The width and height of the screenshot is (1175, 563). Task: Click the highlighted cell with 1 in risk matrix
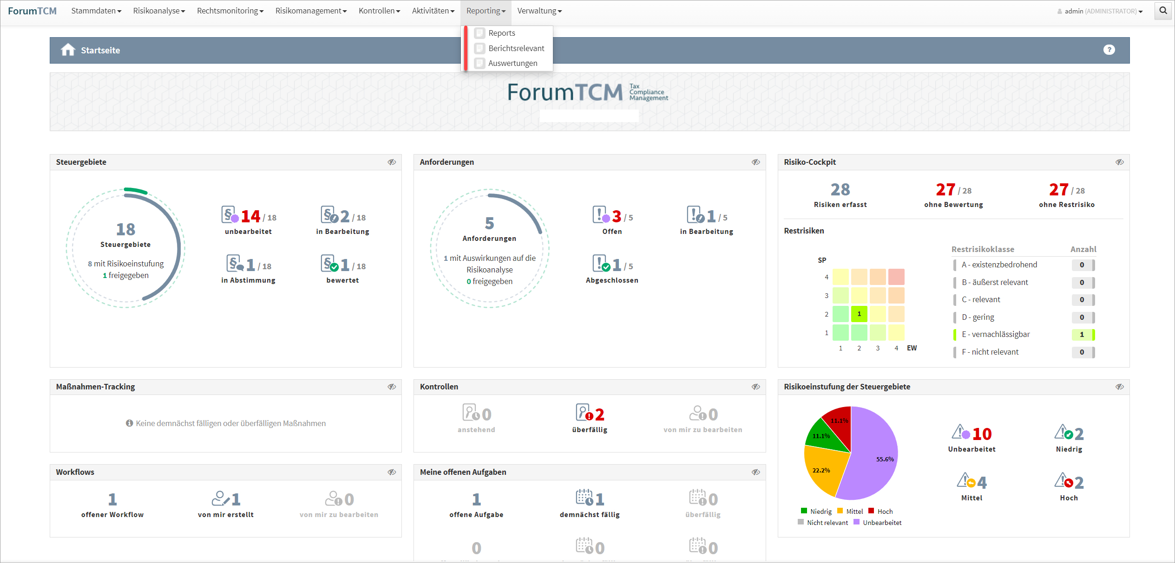click(859, 314)
